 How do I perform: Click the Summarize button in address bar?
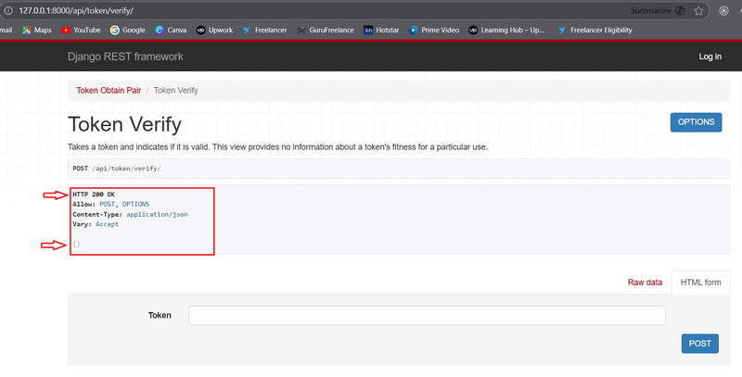click(658, 10)
